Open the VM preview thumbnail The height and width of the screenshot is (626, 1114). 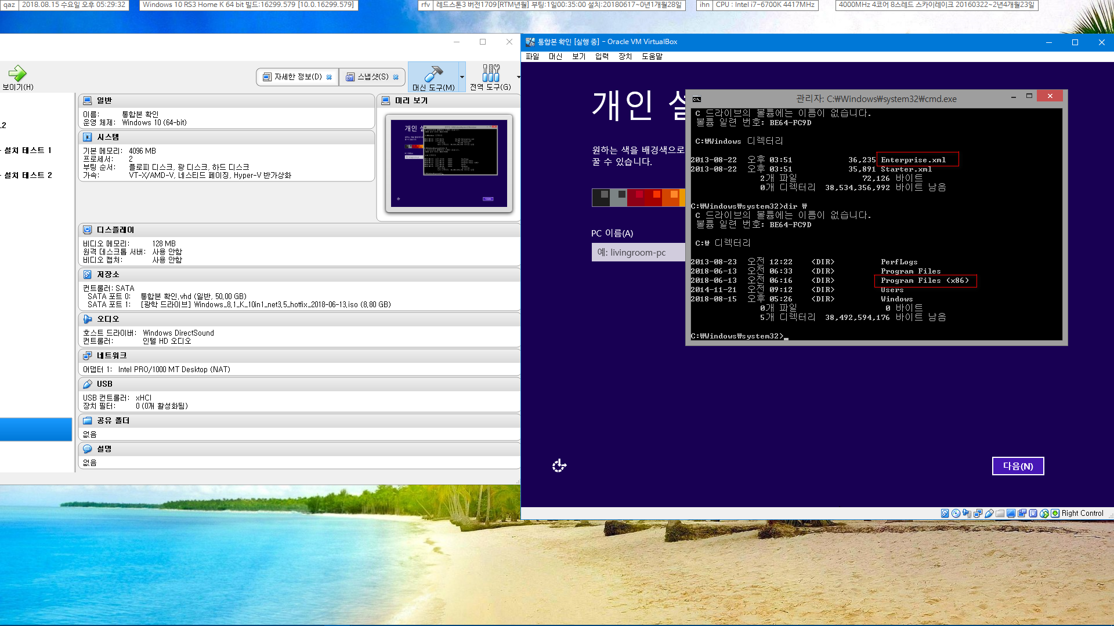pos(449,163)
